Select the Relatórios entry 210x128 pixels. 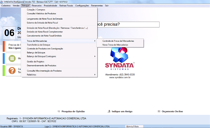[x=59, y=75]
